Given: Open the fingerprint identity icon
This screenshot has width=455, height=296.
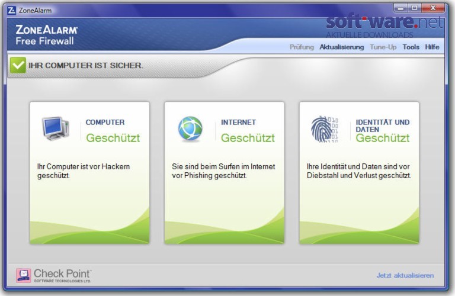Looking at the screenshot, I should point(325,128).
